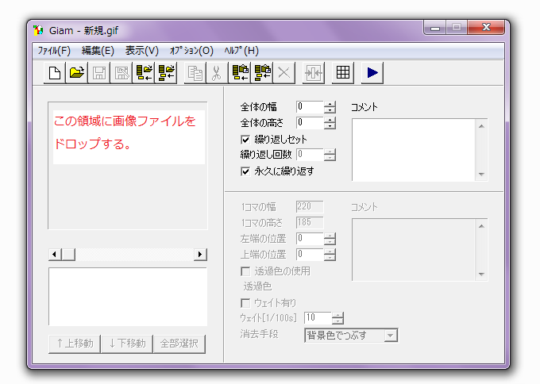Minimize the Giam window

435,28
